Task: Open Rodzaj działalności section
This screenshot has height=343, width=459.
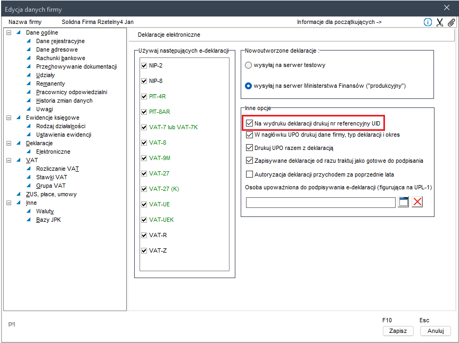Action: coord(61,126)
